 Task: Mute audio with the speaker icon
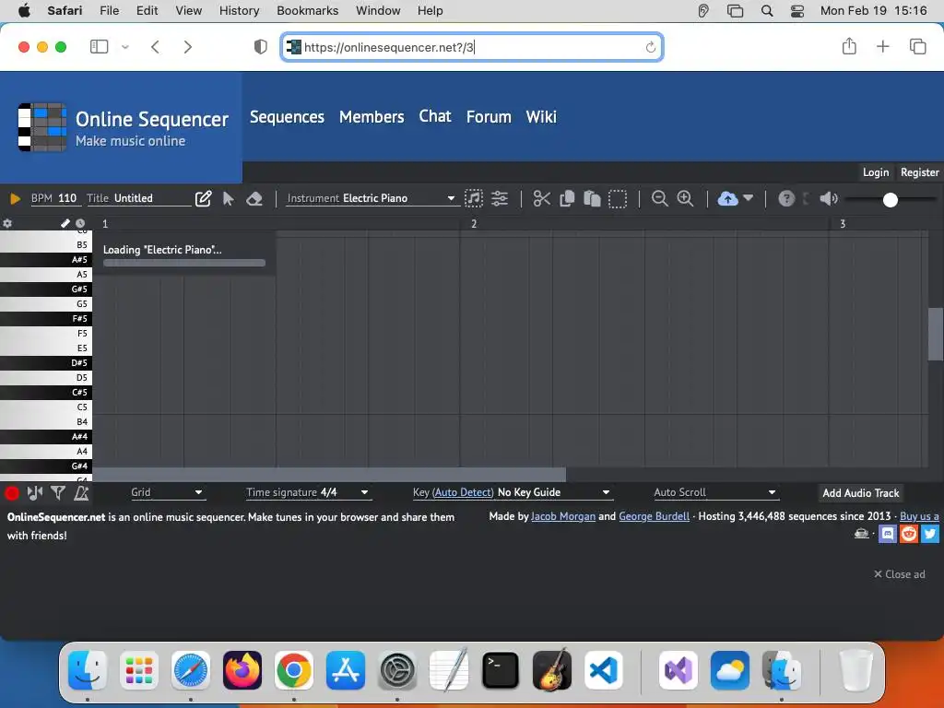pyautogui.click(x=829, y=198)
